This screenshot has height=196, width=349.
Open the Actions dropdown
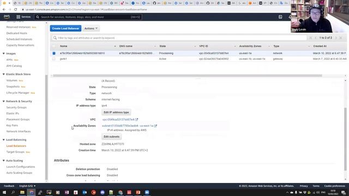[91, 28]
